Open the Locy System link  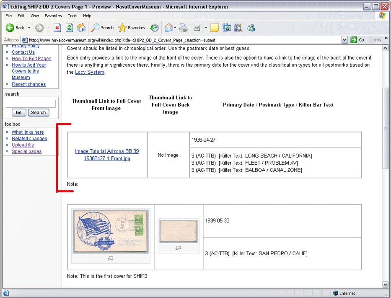(90, 72)
